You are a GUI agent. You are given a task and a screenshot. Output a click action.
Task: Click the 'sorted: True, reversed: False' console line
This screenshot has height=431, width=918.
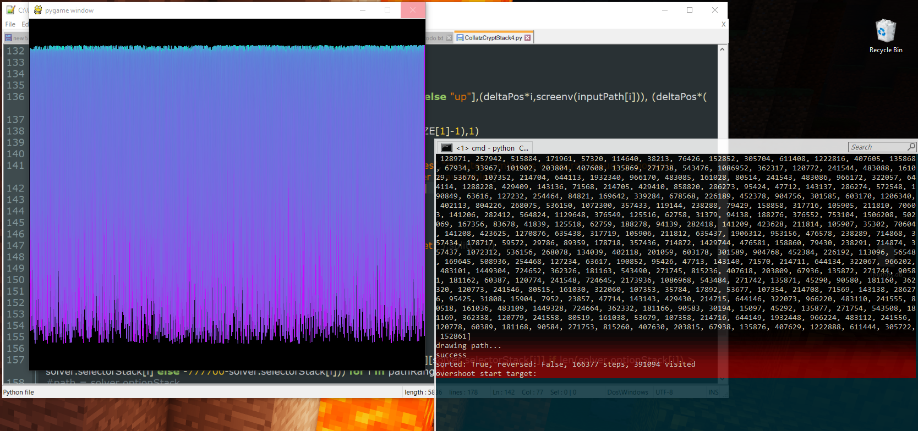(500, 364)
